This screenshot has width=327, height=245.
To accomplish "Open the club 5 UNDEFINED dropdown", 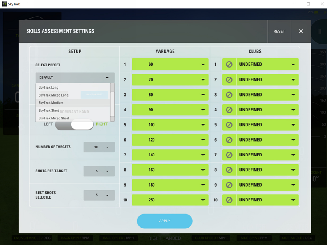I will pyautogui.click(x=267, y=125).
